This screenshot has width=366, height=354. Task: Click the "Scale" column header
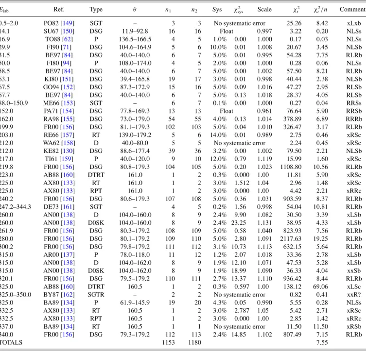pyautogui.click(x=264, y=9)
